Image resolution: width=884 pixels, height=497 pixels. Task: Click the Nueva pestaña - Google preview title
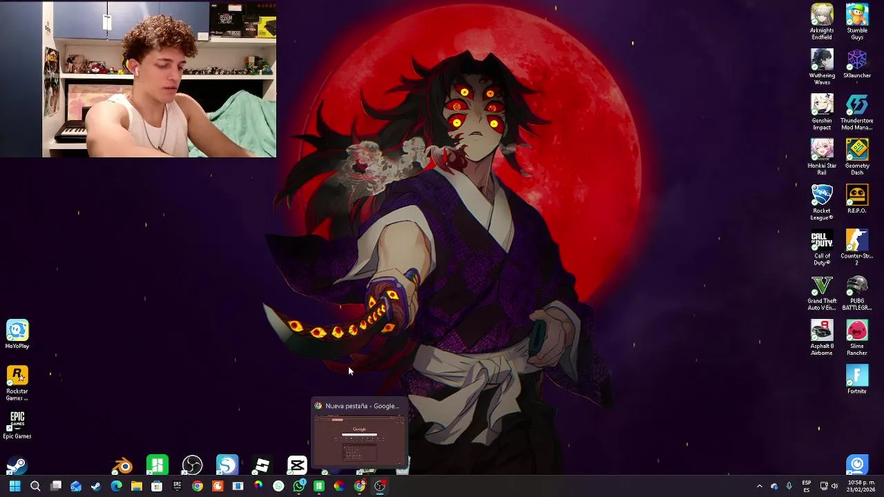[362, 406]
